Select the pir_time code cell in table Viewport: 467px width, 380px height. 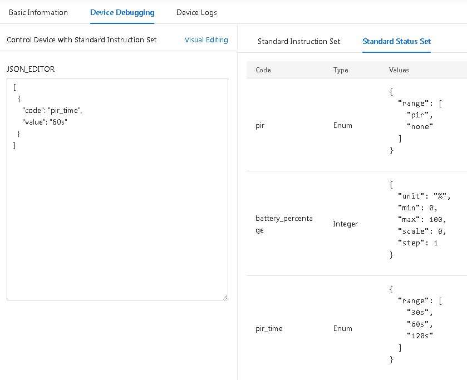point(269,328)
